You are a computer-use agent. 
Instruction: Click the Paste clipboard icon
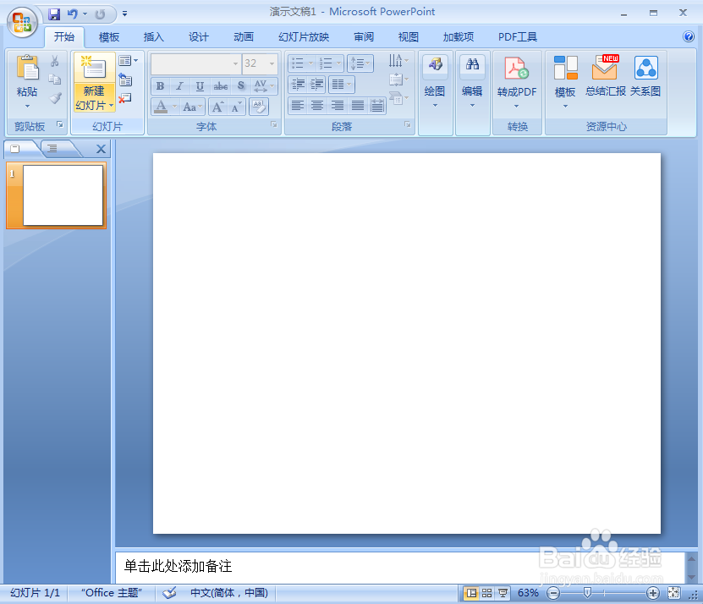[28, 69]
